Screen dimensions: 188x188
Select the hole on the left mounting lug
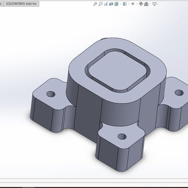click(51, 94)
